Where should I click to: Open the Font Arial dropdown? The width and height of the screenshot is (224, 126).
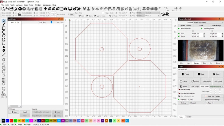pos(91,13)
